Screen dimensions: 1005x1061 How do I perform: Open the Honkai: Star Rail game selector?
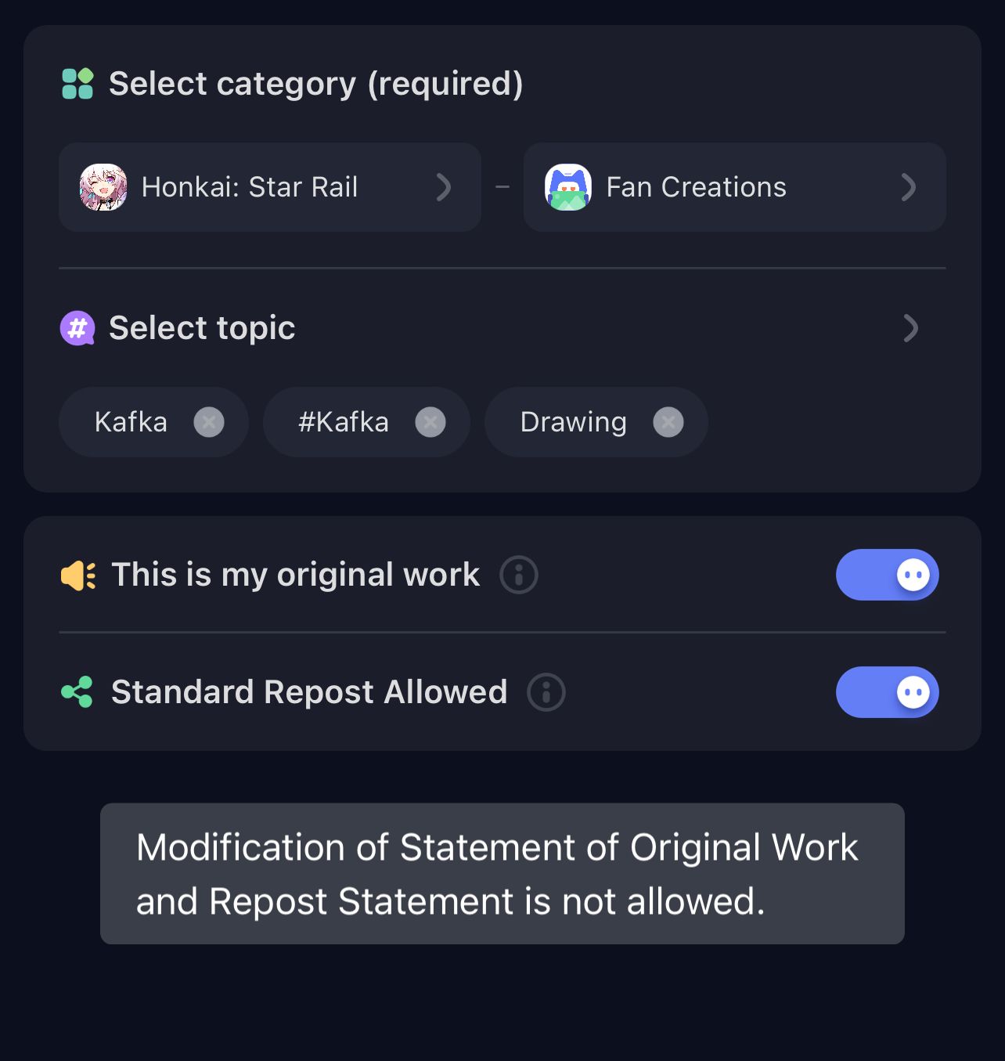click(270, 187)
